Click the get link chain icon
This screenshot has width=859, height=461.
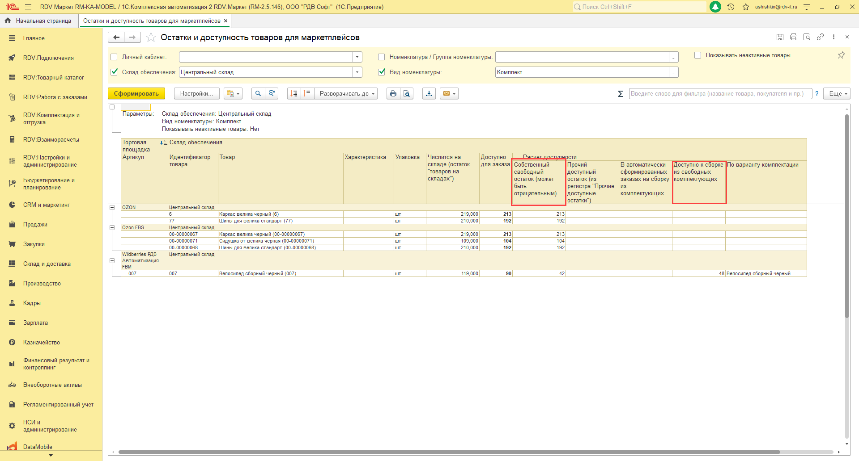point(820,37)
